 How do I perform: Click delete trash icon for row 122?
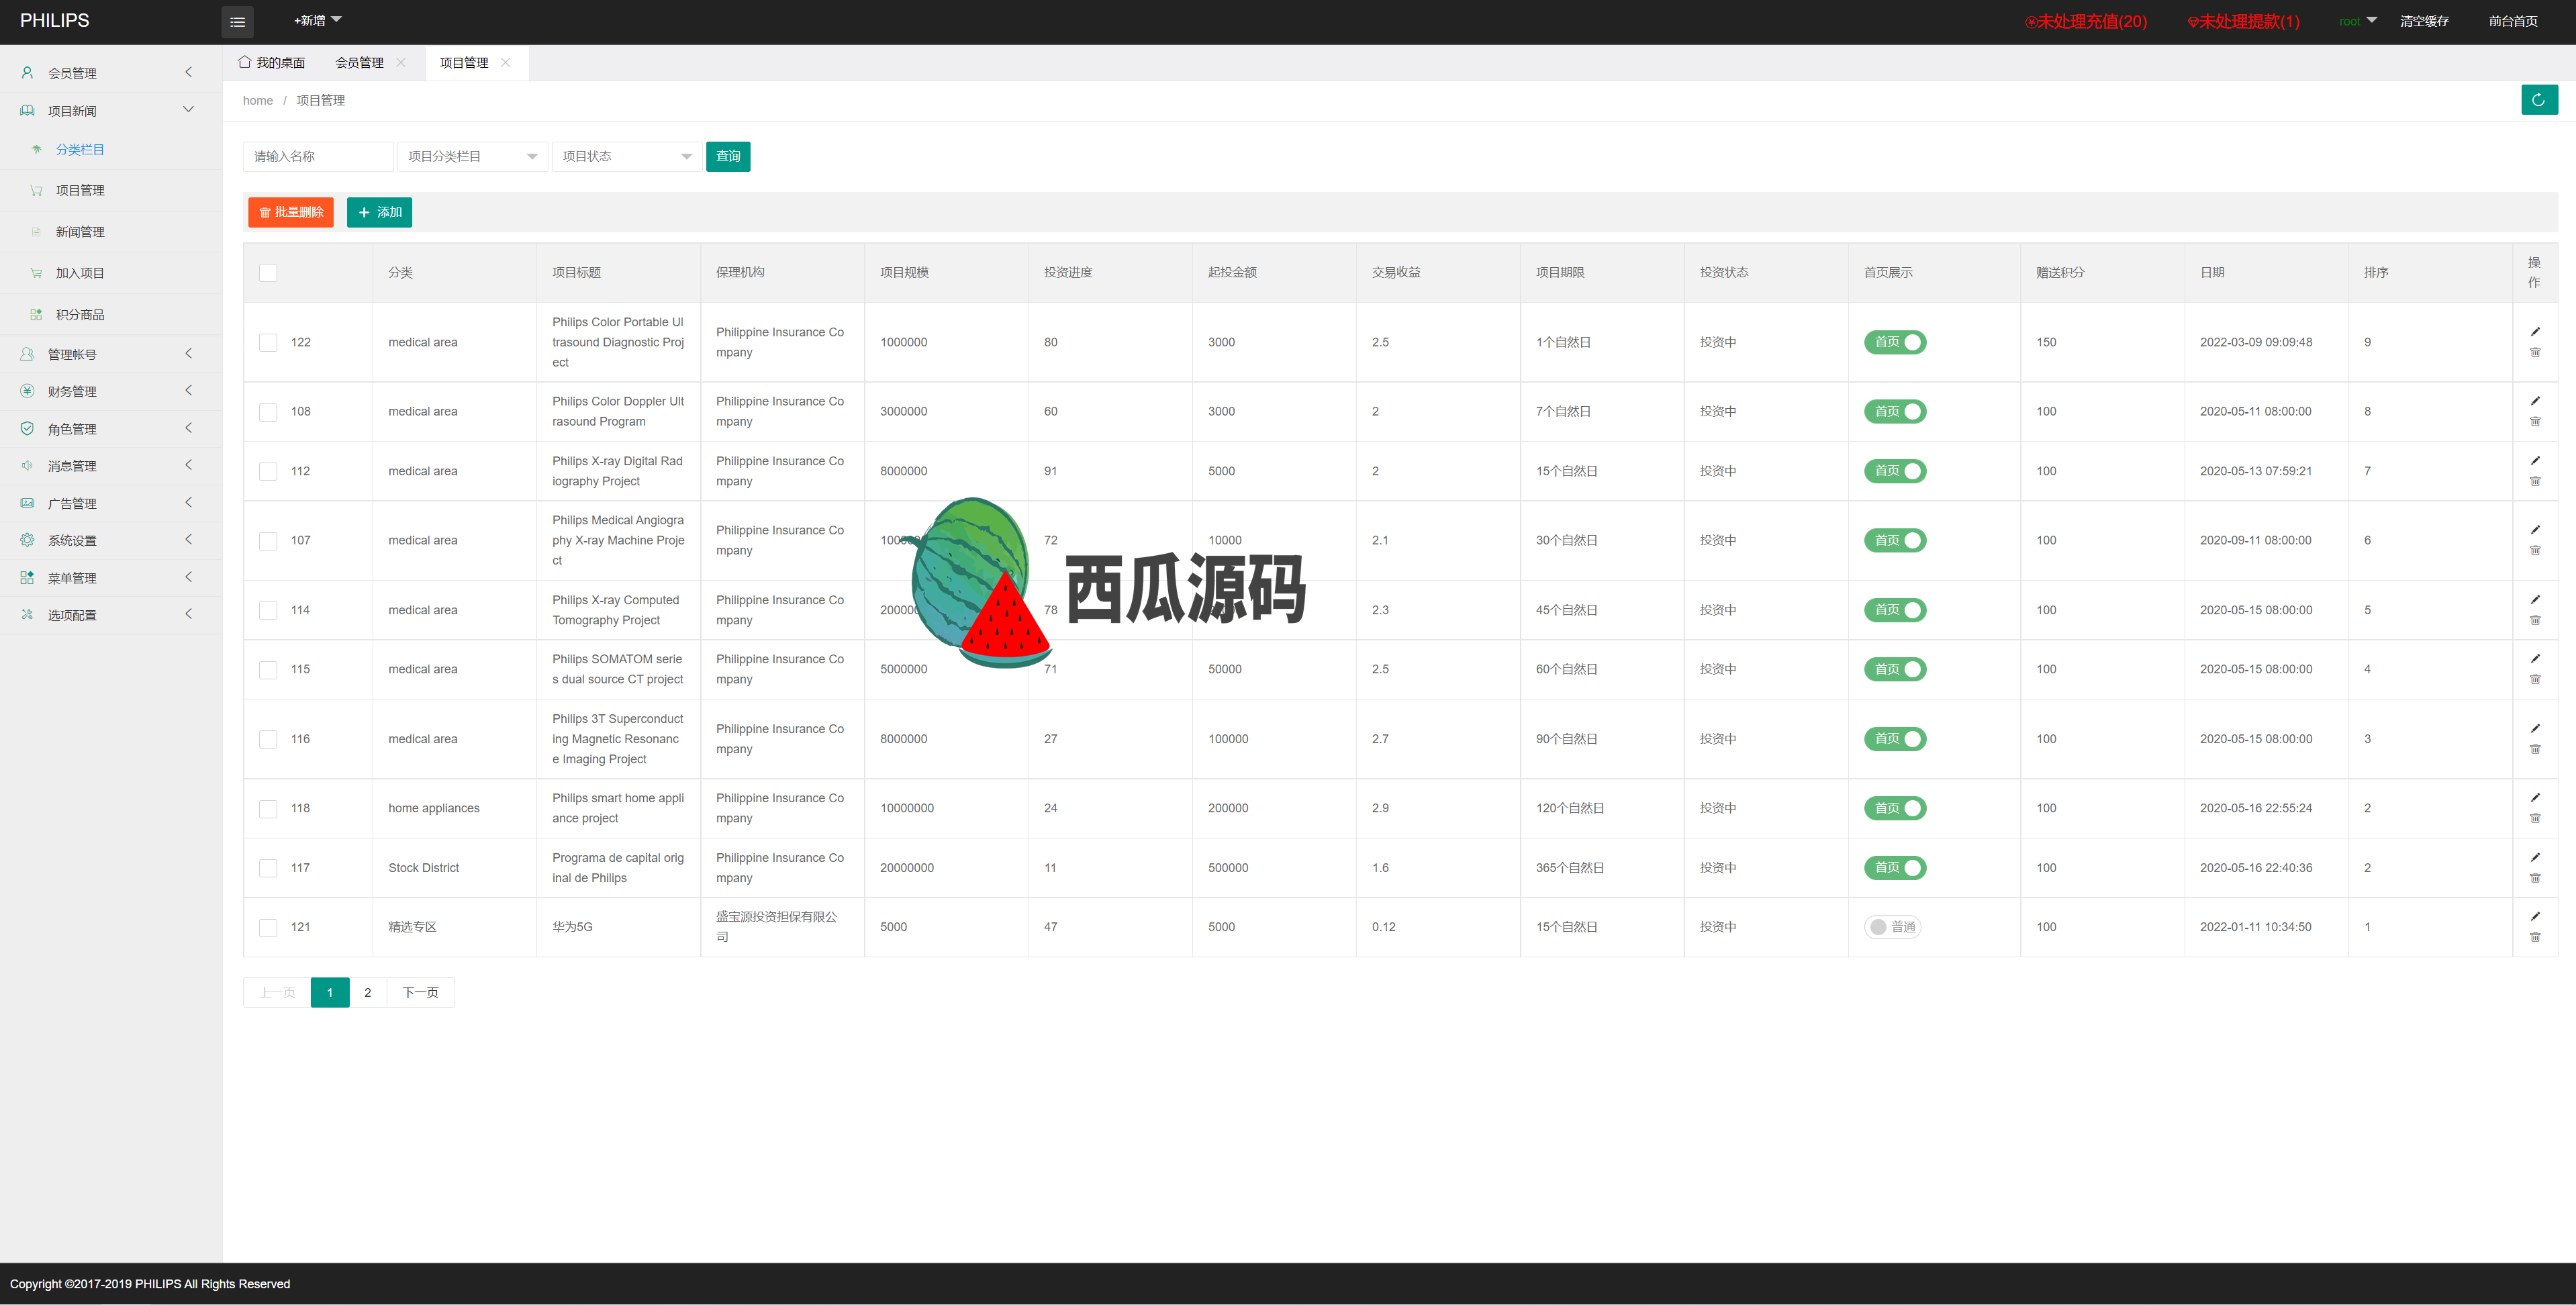click(x=2535, y=352)
